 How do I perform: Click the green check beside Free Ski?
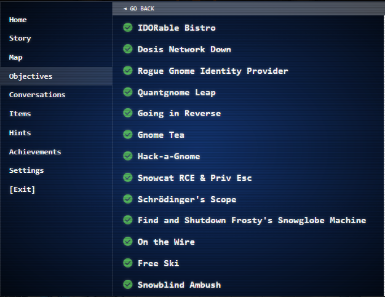tap(128, 263)
